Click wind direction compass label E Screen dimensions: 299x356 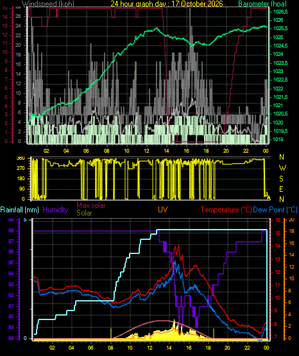coord(281,189)
